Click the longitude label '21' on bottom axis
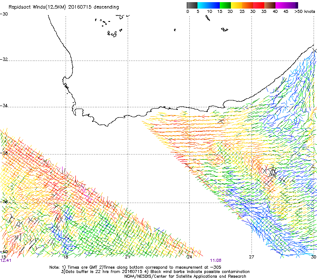This screenshot has width=317, height=279. 127,257
